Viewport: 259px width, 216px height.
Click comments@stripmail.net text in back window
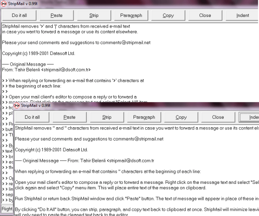pyautogui.click(x=125, y=42)
